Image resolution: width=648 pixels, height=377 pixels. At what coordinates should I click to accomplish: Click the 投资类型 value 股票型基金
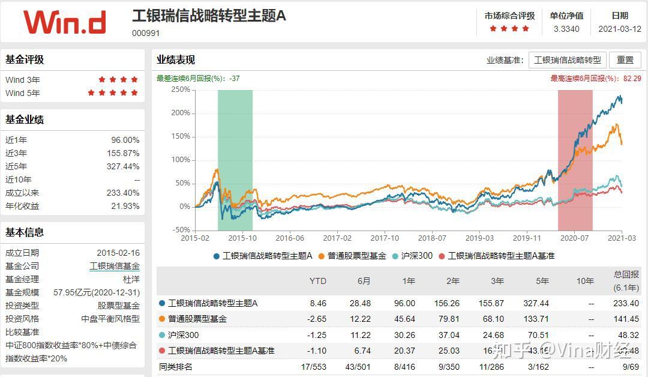119,306
